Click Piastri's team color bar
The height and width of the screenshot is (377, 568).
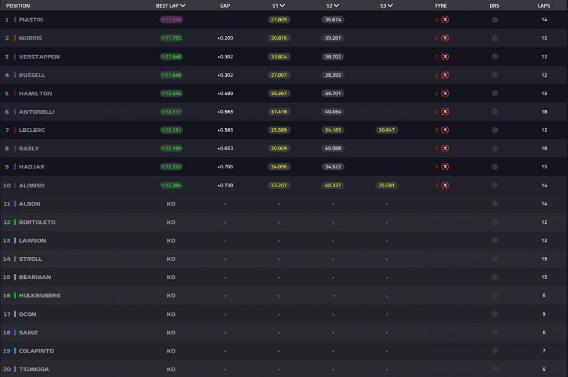point(15,19)
